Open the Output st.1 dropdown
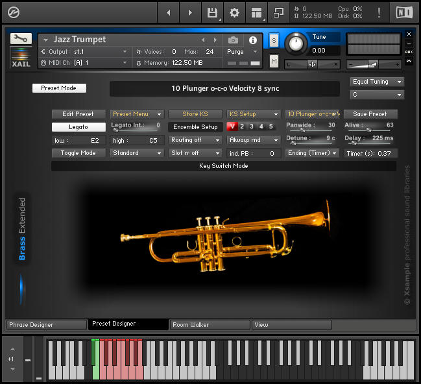 pos(84,51)
